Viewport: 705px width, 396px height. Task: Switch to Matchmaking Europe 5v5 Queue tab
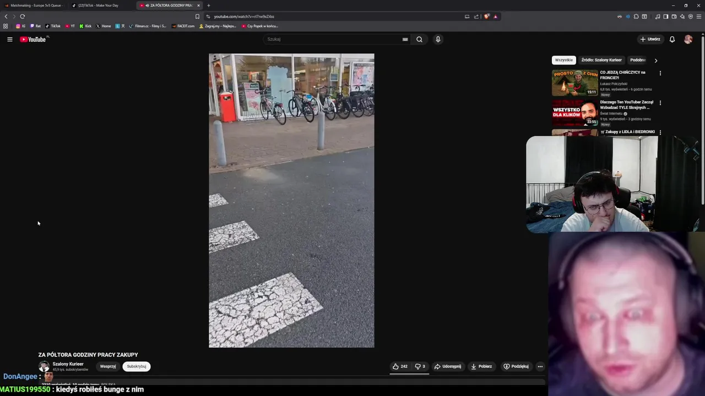point(35,5)
